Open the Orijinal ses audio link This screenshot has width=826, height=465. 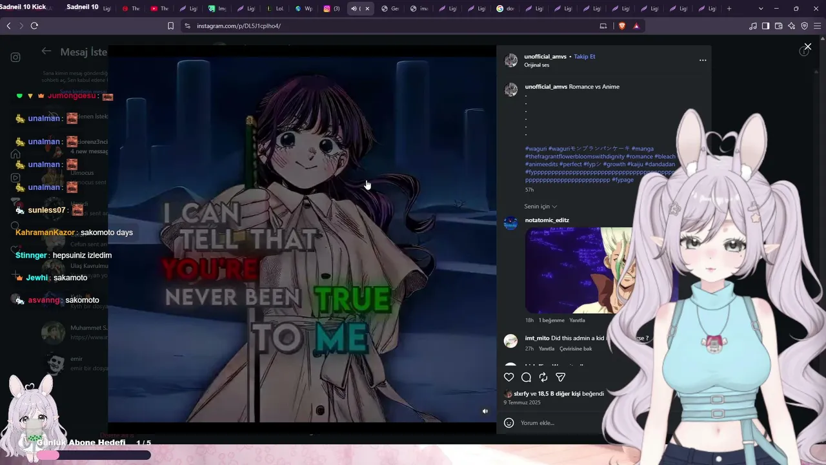click(x=536, y=65)
